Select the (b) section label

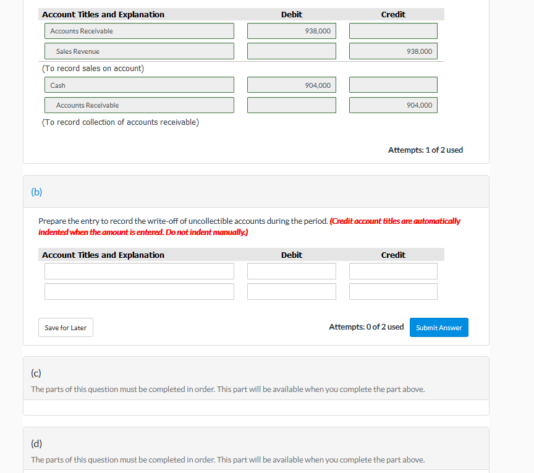point(36,192)
